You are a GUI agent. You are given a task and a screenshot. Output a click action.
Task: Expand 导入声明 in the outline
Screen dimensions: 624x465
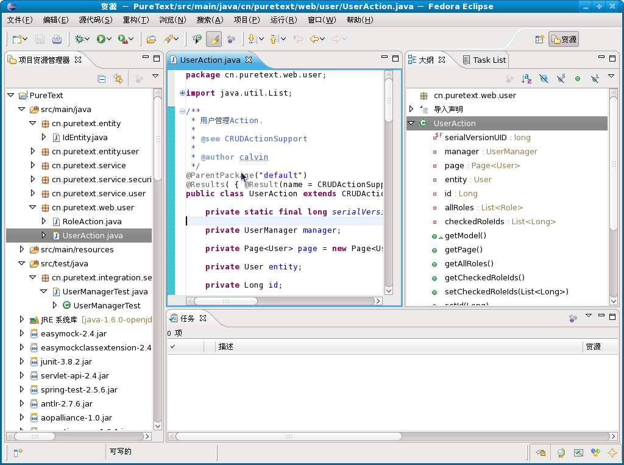click(411, 109)
